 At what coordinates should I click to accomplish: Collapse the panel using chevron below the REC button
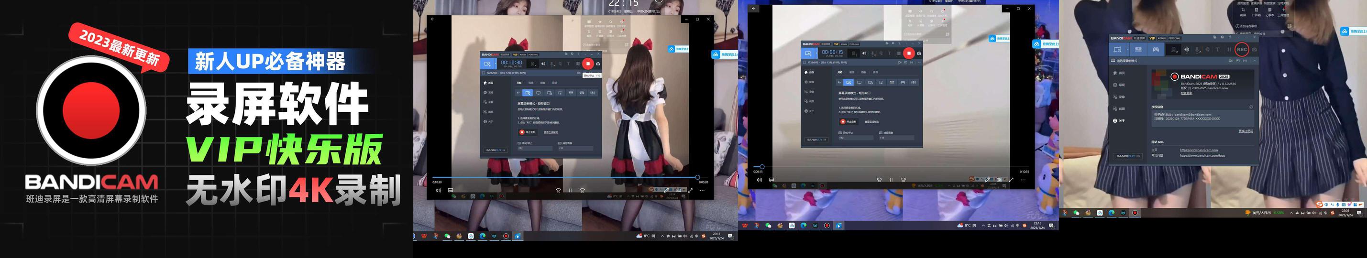(1255, 61)
